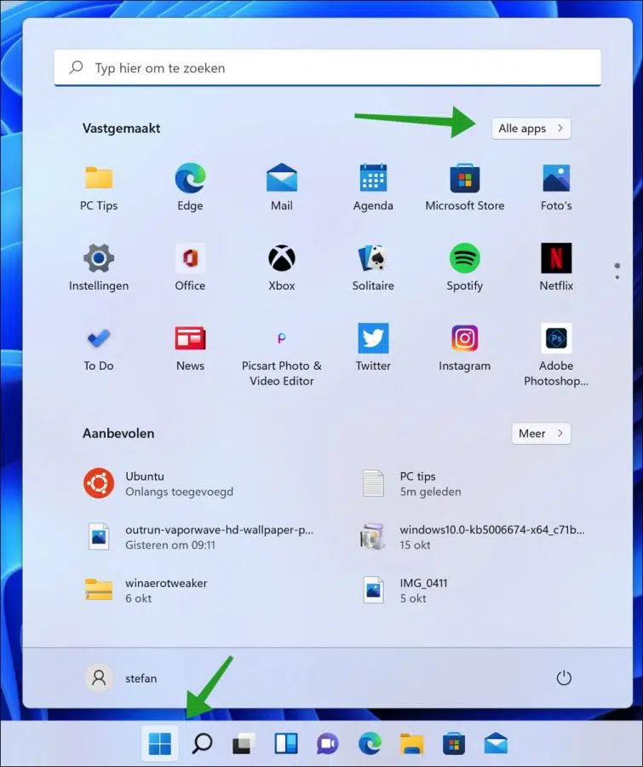Open Chat from the taskbar
The image size is (643, 767).
pyautogui.click(x=328, y=743)
